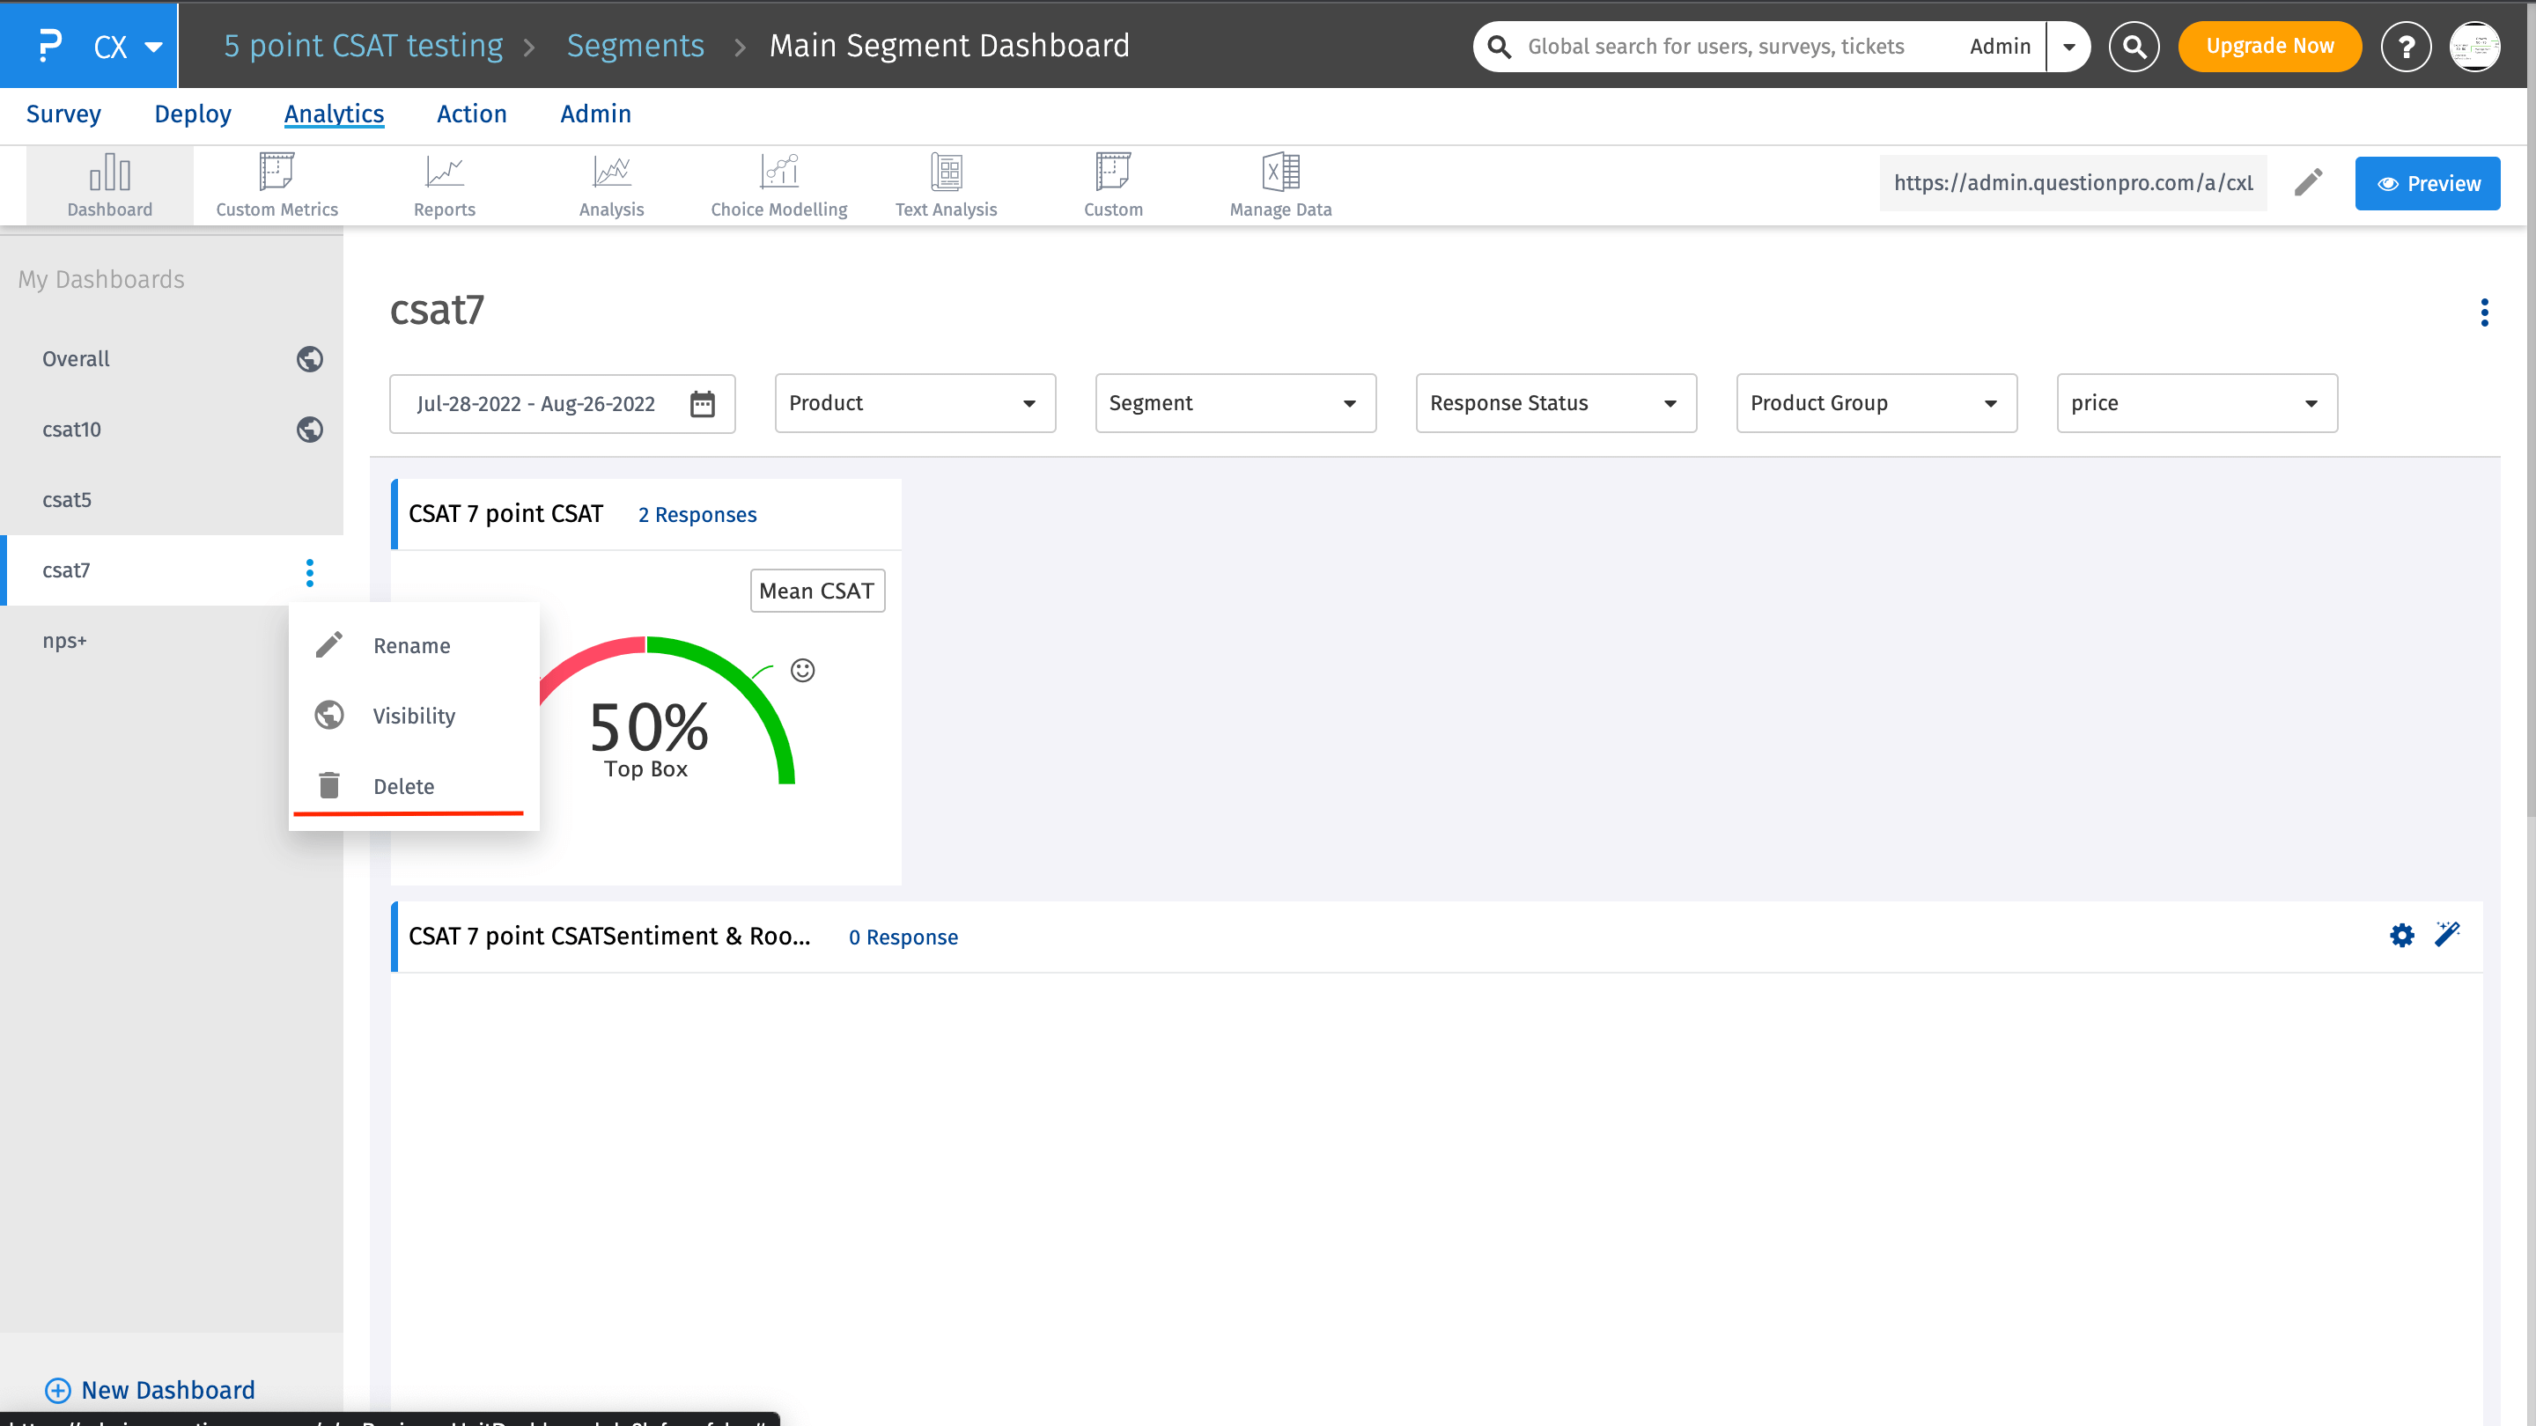This screenshot has height=1426, width=2536.
Task: Toggle visibility globe for csat10 dashboard
Action: (x=309, y=429)
